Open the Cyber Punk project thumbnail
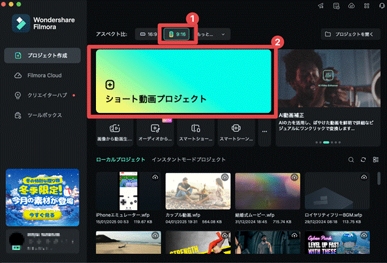The width and height of the screenshot is (387, 263). [x=337, y=242]
